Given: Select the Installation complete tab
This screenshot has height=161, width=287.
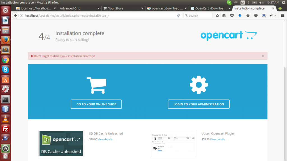Looking at the screenshot, I should pyautogui.click(x=249, y=8).
